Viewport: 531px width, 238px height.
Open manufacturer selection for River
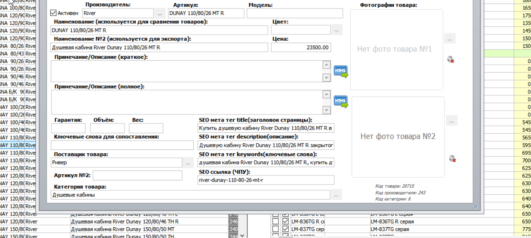(160, 13)
